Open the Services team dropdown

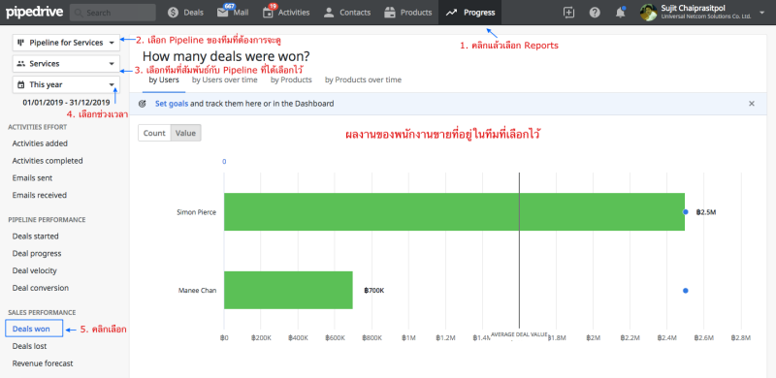[66, 63]
